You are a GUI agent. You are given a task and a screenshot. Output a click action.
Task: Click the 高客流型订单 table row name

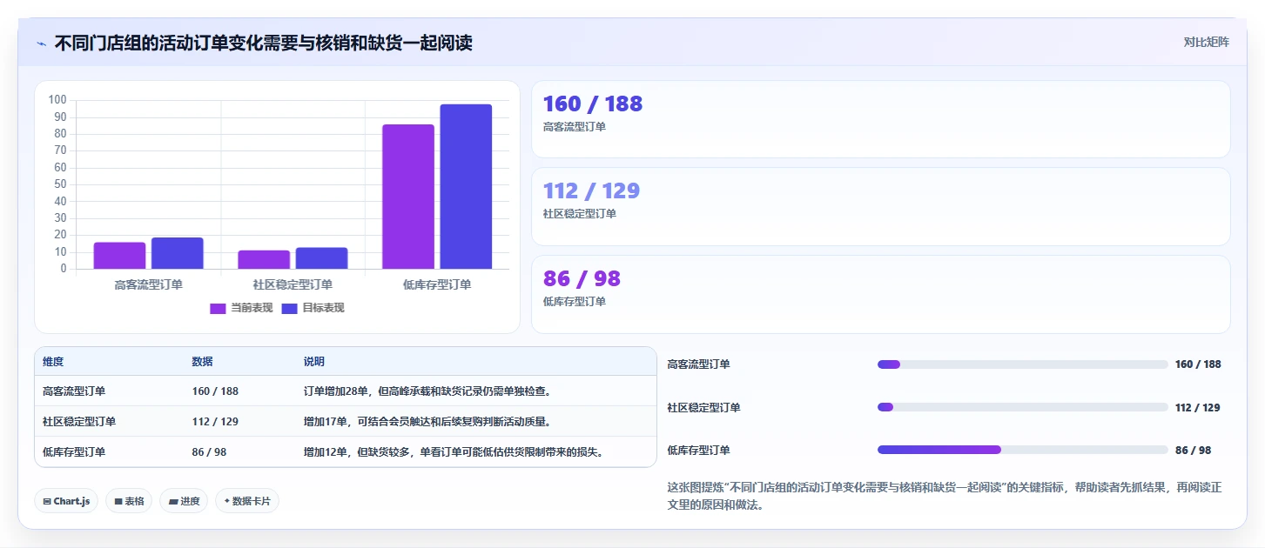(74, 391)
